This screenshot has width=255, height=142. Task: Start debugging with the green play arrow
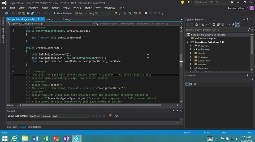55,13
